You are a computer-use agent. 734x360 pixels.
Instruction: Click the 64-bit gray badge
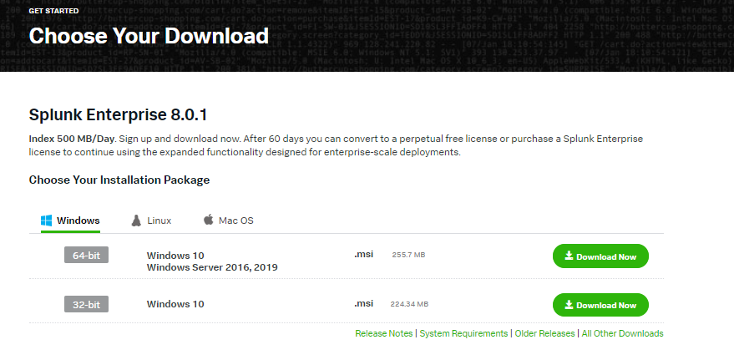(x=86, y=256)
